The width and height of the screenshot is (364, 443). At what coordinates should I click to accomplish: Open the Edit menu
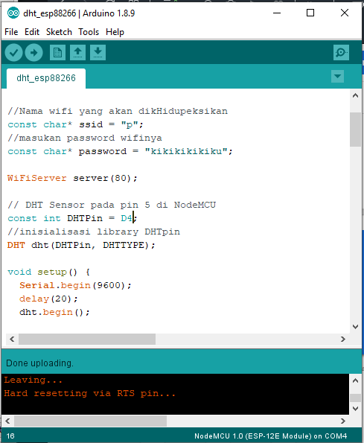(32, 32)
